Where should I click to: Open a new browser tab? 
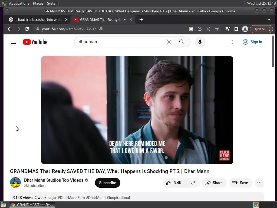coord(141,19)
